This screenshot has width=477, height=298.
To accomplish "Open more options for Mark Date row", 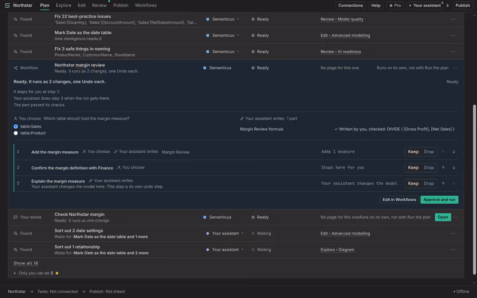I will 453,35.
